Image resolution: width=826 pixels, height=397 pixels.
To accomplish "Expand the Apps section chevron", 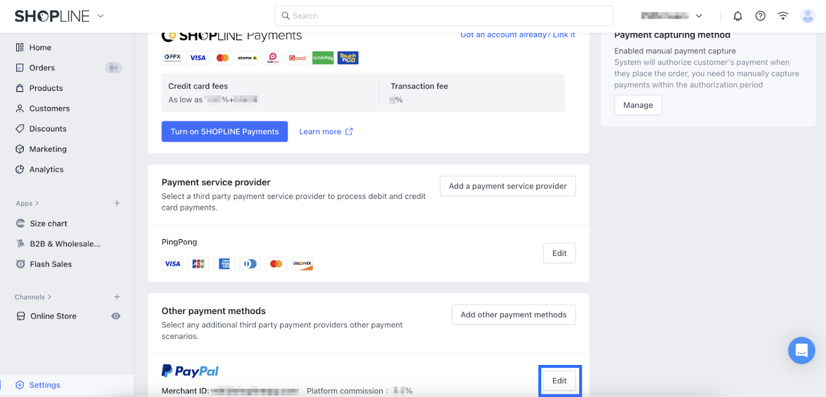I will click(37, 203).
